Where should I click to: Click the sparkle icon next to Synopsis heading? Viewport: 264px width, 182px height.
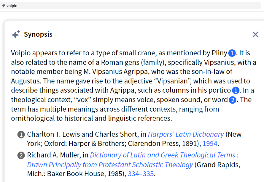[16, 34]
